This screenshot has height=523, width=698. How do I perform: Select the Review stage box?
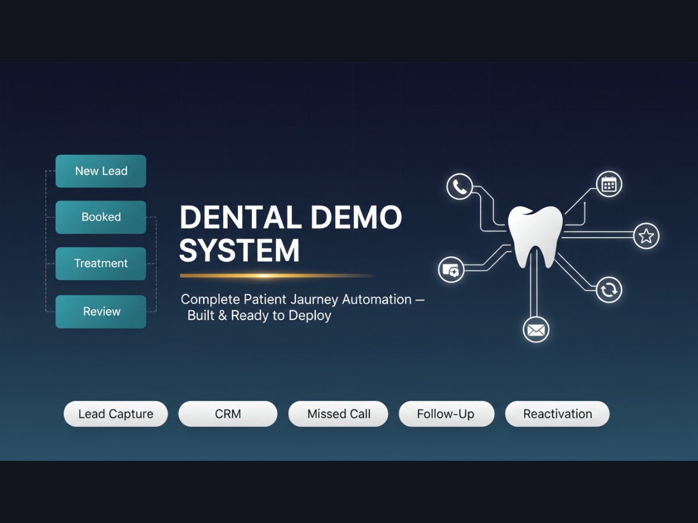[101, 311]
